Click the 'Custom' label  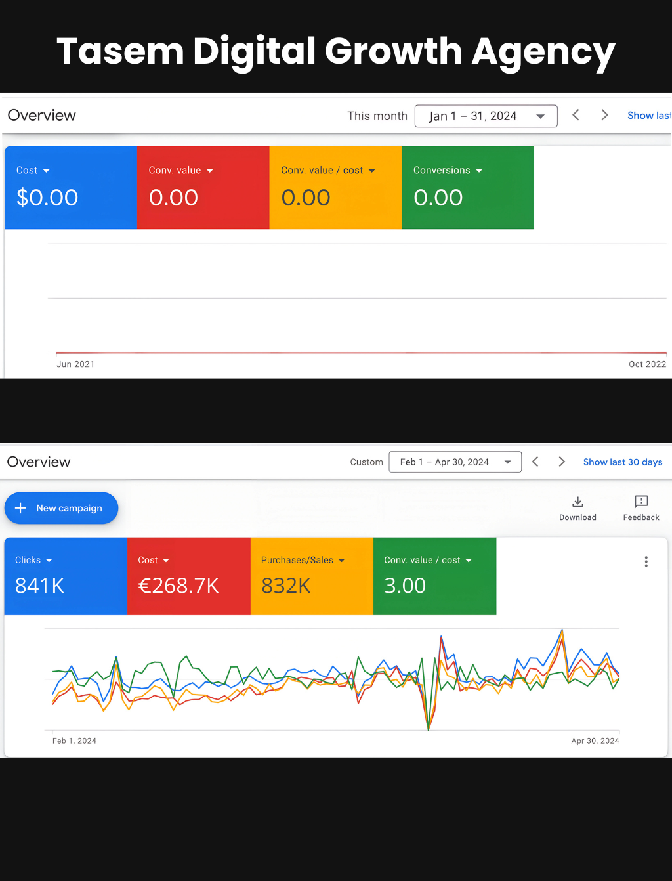[x=366, y=462]
